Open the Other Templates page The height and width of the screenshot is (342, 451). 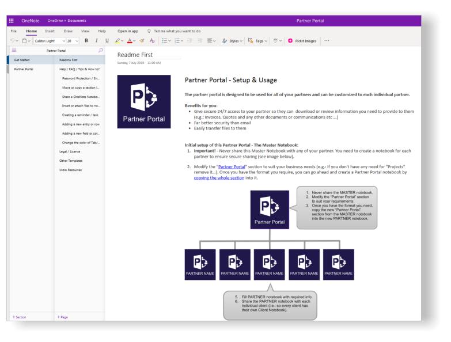[79, 161]
